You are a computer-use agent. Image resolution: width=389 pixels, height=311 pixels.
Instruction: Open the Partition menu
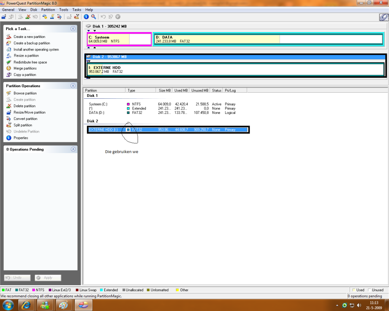[x=48, y=9]
